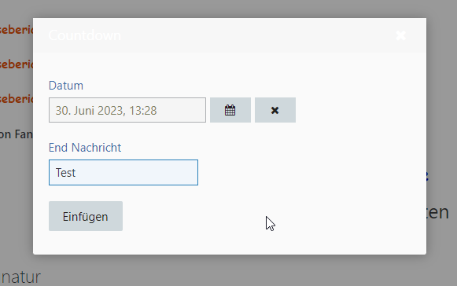This screenshot has width=457, height=286.
Task: Open the second red link on left edge
Action: (17, 64)
